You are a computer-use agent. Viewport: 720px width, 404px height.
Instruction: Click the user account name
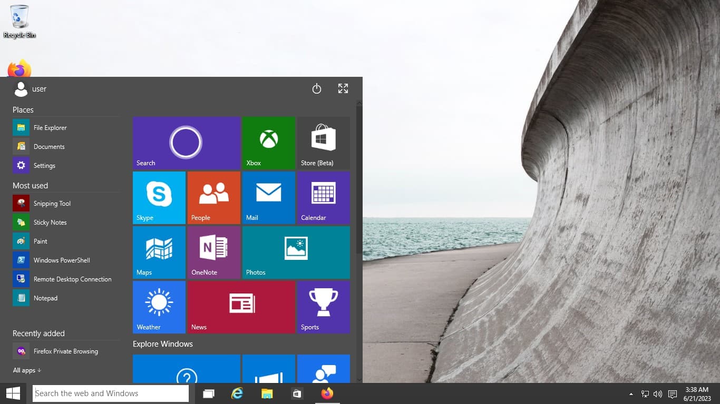tap(39, 89)
